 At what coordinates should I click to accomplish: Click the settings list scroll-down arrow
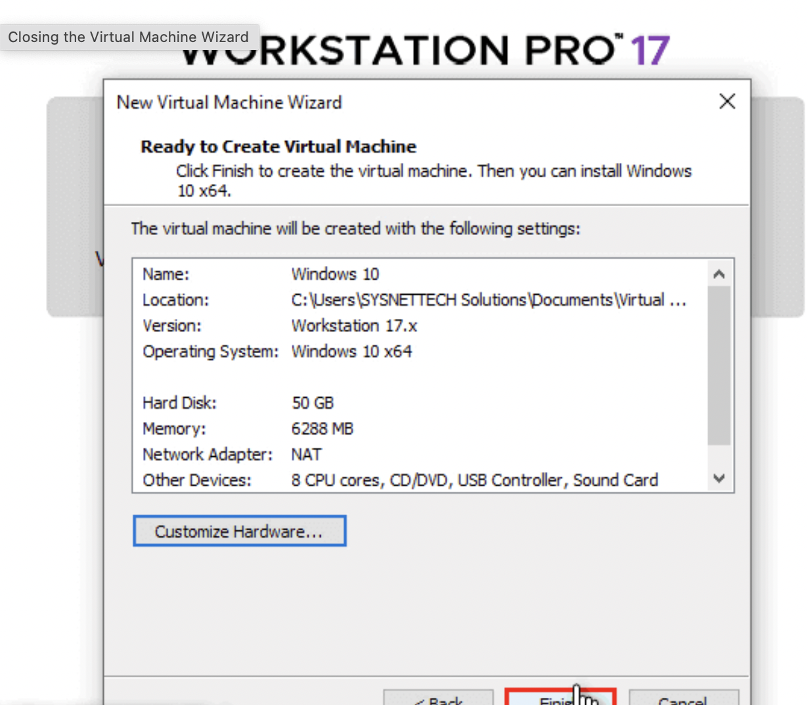click(x=719, y=479)
